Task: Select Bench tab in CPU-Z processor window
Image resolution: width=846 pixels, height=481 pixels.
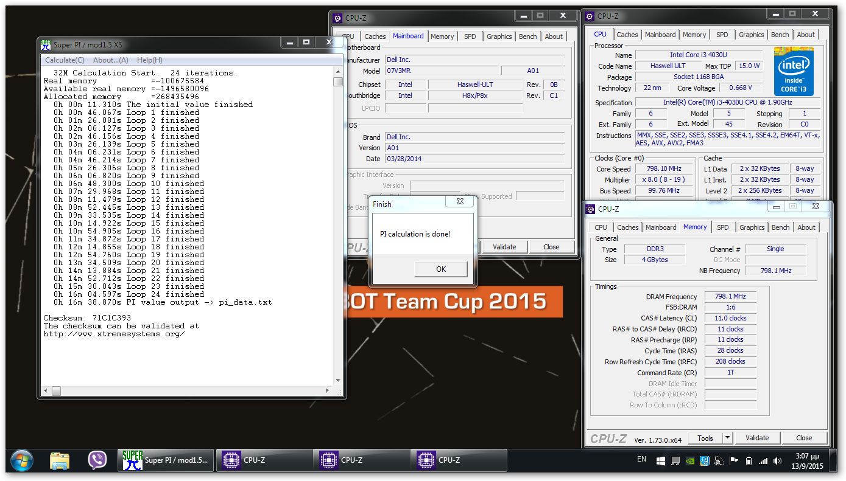Action: (x=780, y=35)
